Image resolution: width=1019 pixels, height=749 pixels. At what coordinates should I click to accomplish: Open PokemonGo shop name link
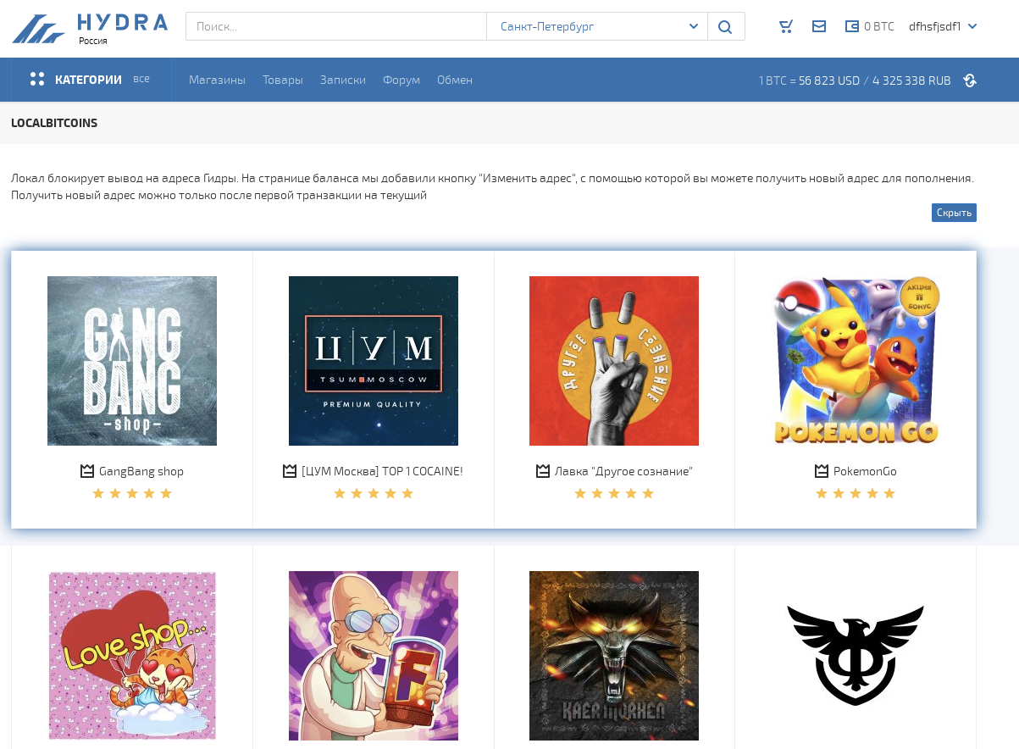[865, 471]
